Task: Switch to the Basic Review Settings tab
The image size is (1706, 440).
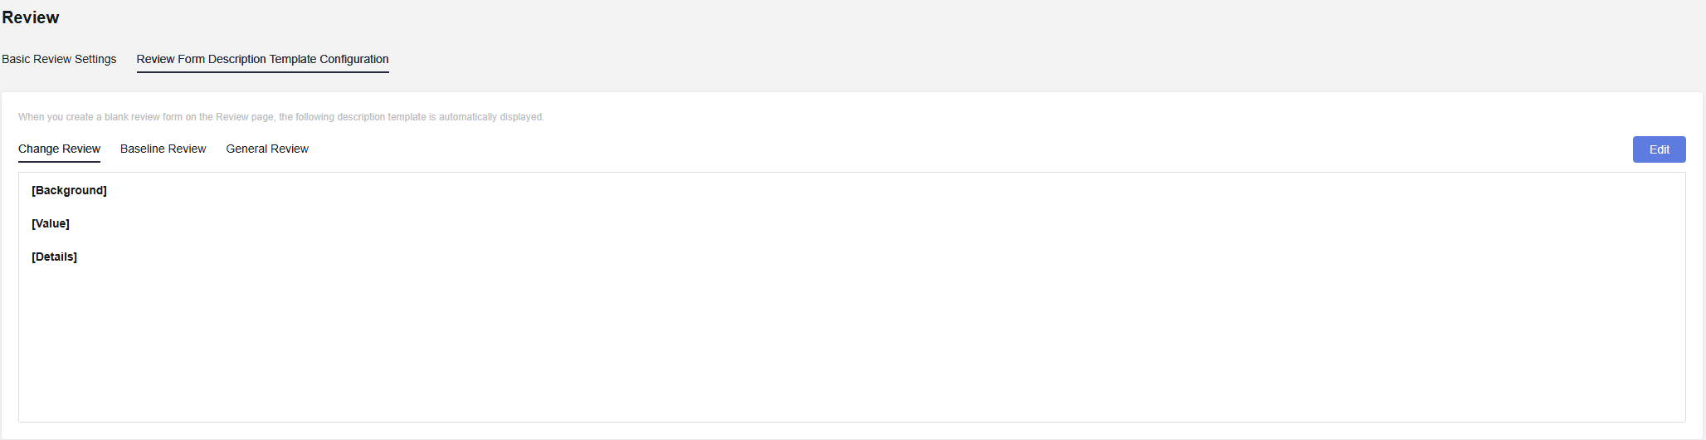Action: tap(59, 59)
